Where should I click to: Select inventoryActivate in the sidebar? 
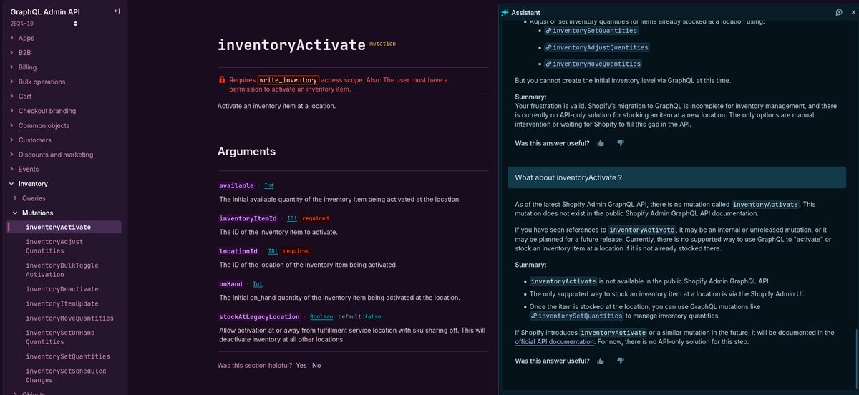pos(64,227)
